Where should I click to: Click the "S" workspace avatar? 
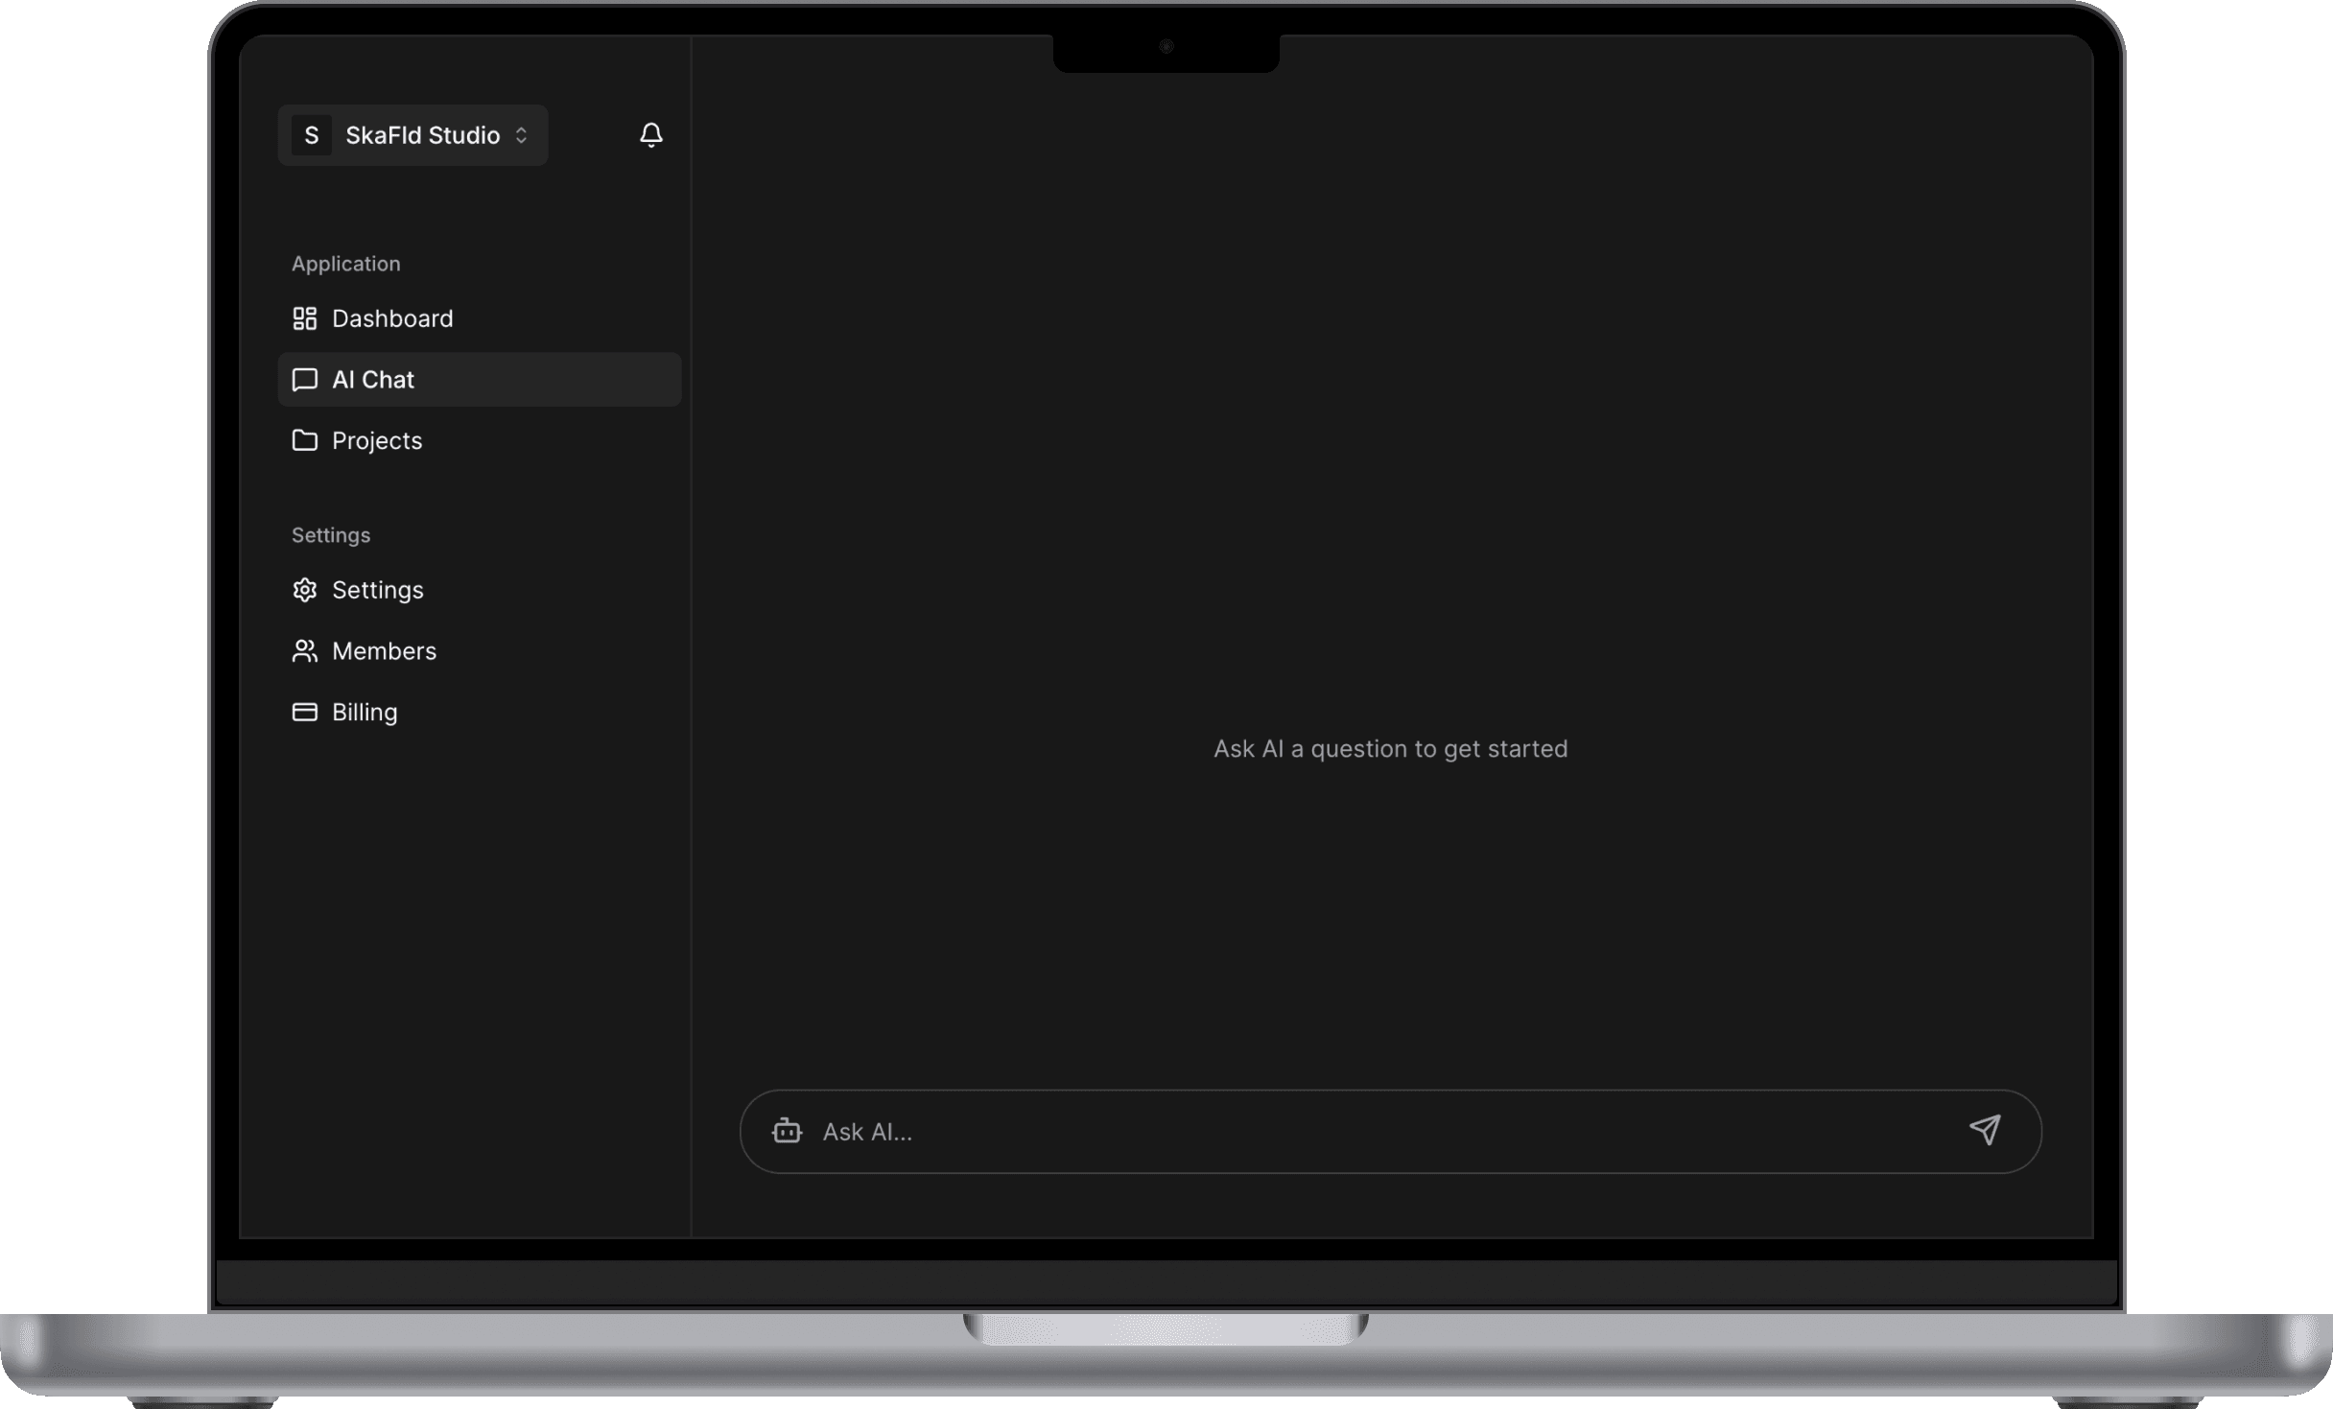click(x=311, y=135)
